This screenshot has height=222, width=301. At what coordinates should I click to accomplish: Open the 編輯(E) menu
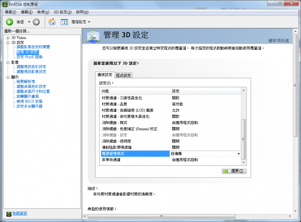click(26, 12)
